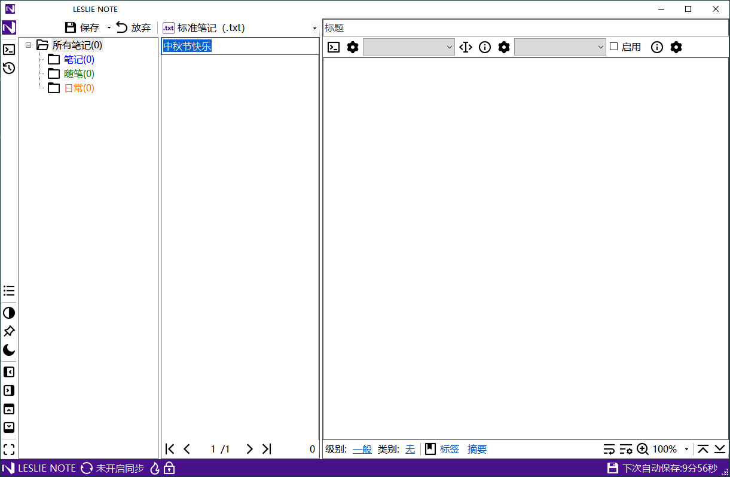Click the fullscreen icon at sidebar bottom
This screenshot has width=730, height=477.
click(x=9, y=450)
